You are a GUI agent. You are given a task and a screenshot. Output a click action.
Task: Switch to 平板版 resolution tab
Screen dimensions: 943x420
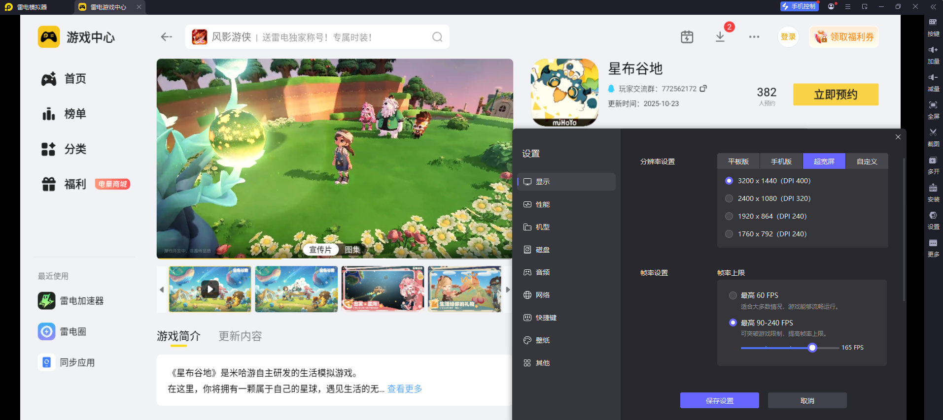point(738,162)
